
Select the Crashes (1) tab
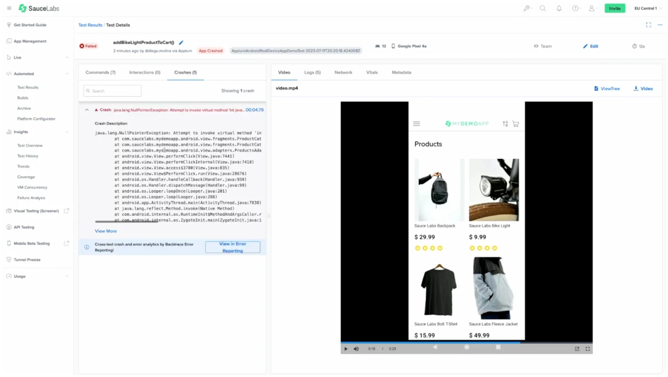coord(186,72)
